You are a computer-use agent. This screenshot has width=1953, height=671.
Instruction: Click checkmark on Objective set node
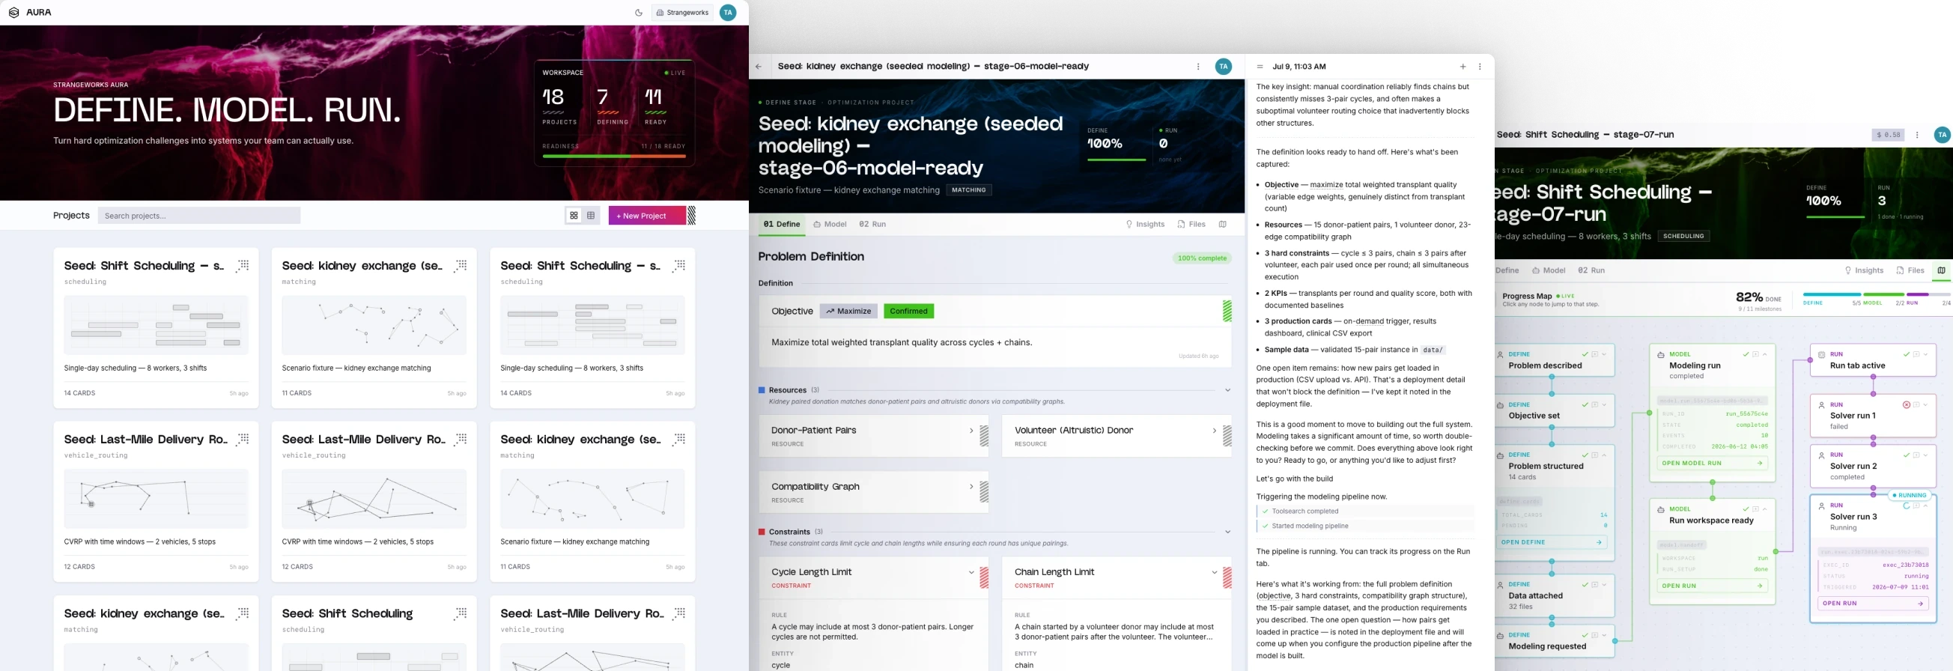[x=1585, y=405]
